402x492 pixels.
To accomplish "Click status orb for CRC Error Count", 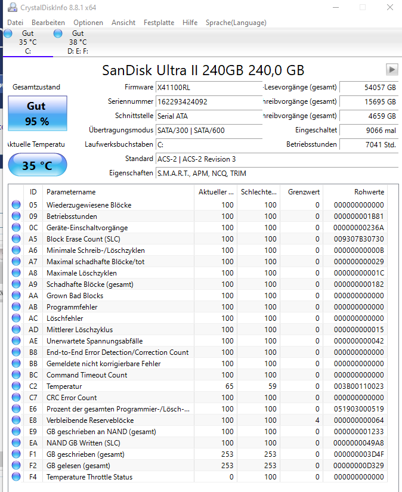I will pyautogui.click(x=16, y=397).
